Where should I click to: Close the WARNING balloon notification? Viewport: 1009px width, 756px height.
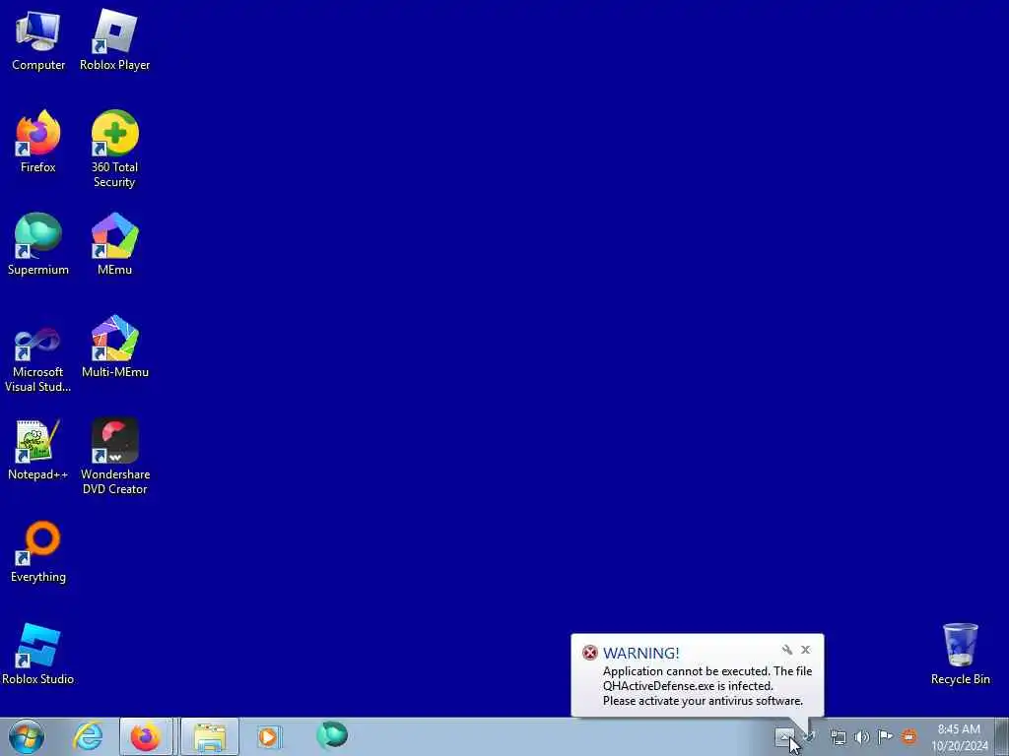806,650
